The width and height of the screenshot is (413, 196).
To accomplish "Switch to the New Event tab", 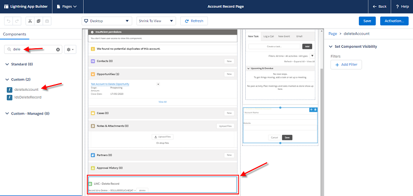I will tap(284, 36).
